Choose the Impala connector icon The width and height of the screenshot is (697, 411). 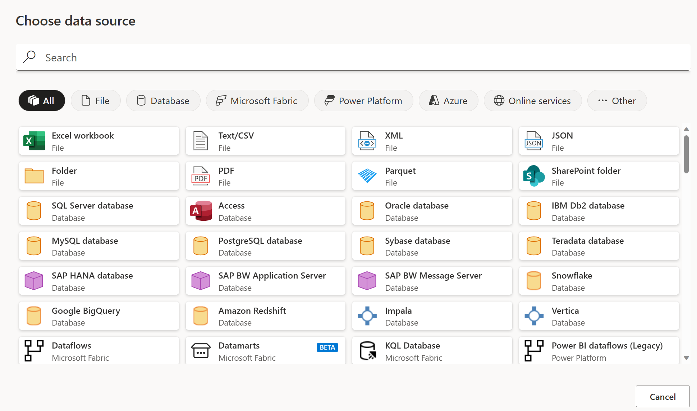(367, 316)
